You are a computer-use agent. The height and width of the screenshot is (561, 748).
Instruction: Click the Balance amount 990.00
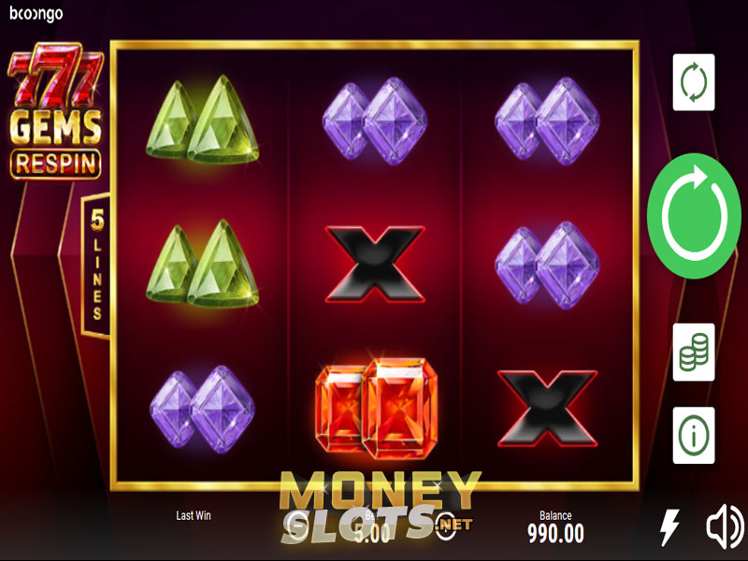click(555, 533)
